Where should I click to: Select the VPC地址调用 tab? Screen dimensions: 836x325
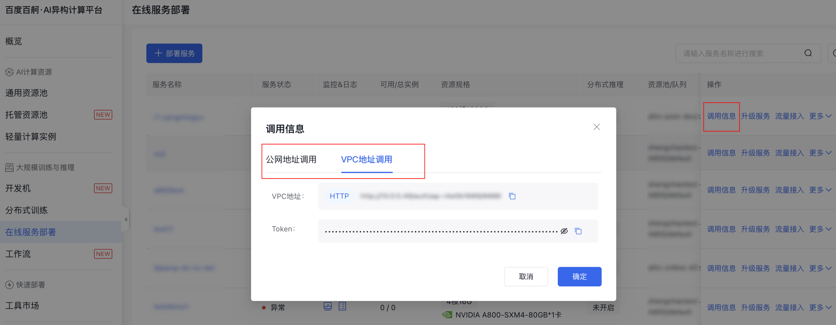(x=366, y=160)
